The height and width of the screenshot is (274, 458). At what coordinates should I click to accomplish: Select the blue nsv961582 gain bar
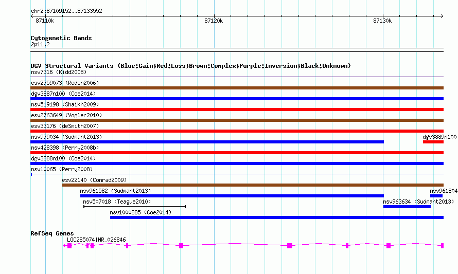232,196
